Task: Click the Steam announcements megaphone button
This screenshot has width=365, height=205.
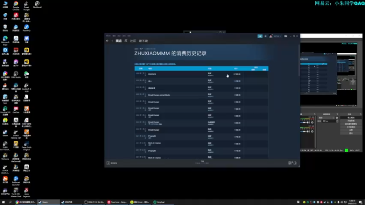Action: (x=260, y=36)
